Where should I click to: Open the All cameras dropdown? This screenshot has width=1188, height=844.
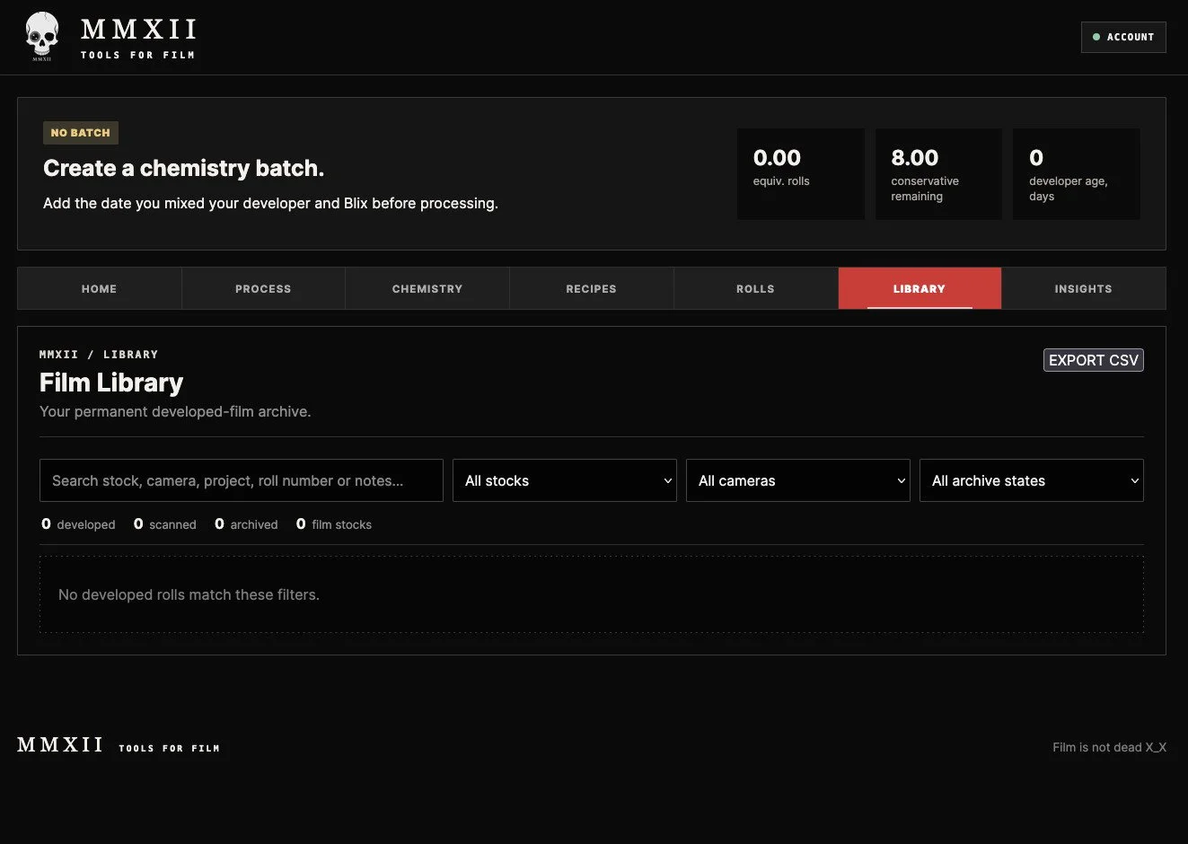pos(798,480)
